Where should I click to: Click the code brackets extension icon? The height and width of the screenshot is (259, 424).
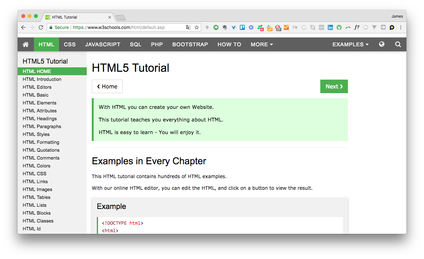pyautogui.click(x=321, y=27)
